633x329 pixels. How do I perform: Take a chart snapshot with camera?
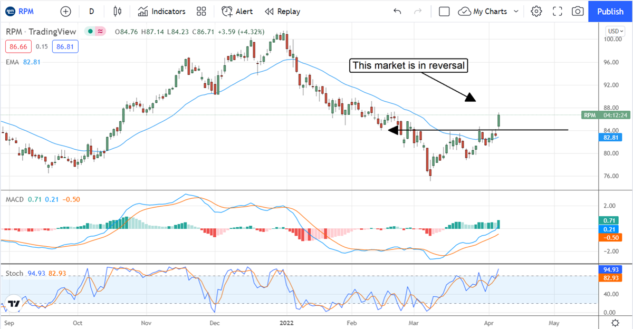(x=578, y=11)
